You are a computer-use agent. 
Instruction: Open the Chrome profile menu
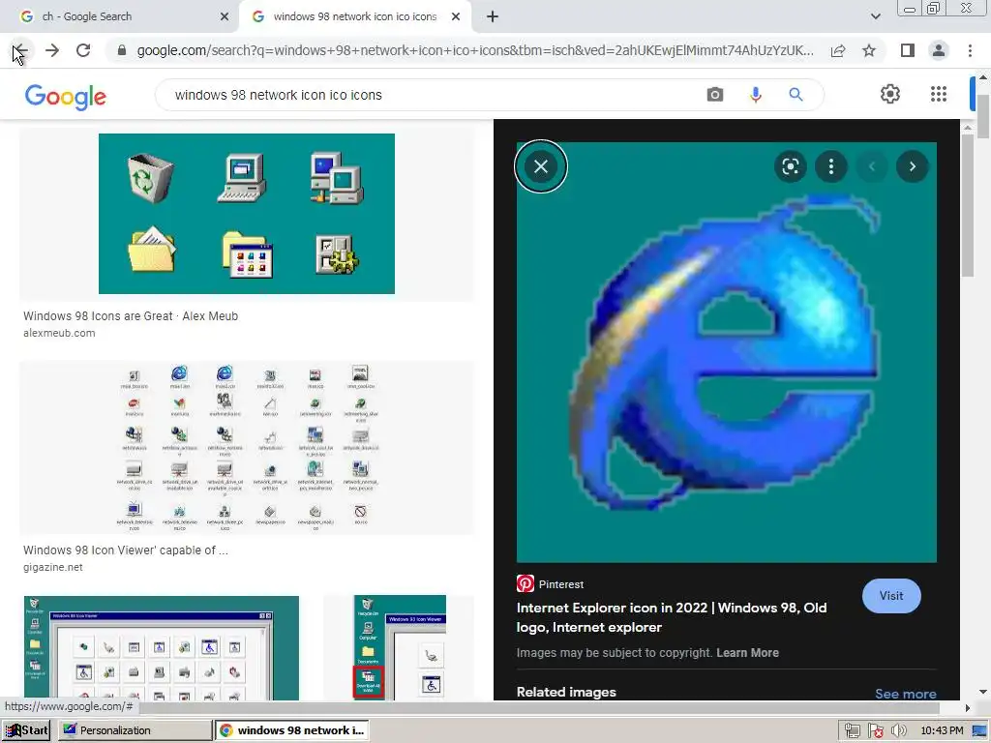939,50
